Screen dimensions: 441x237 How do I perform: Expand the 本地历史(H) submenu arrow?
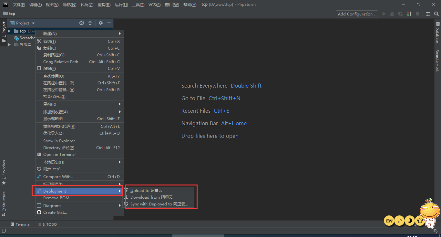click(120, 162)
